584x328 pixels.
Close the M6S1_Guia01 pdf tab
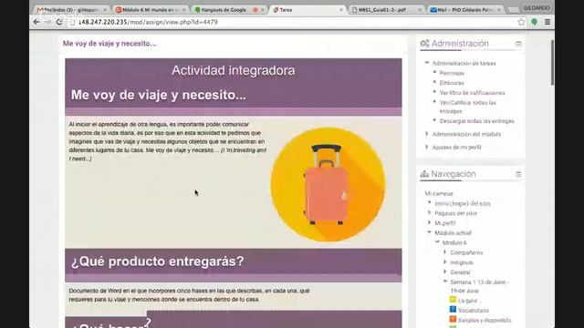tap(420, 10)
